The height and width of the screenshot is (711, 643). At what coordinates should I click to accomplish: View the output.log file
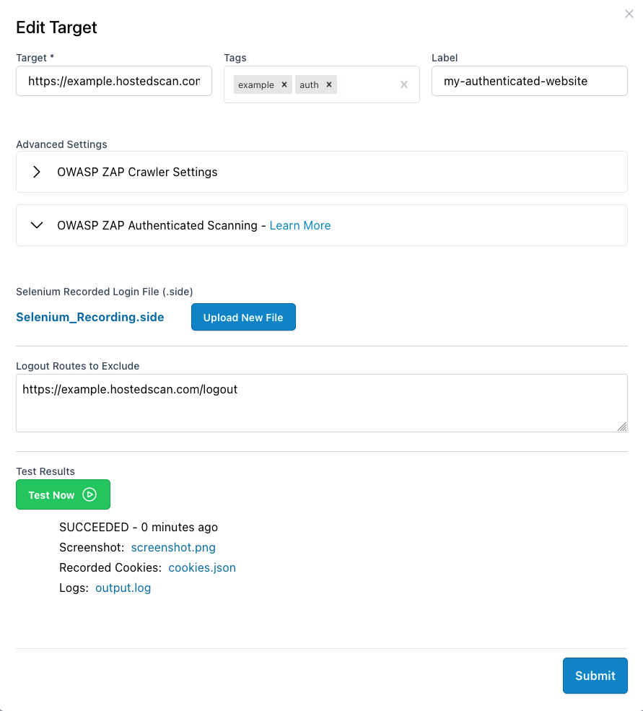point(123,588)
